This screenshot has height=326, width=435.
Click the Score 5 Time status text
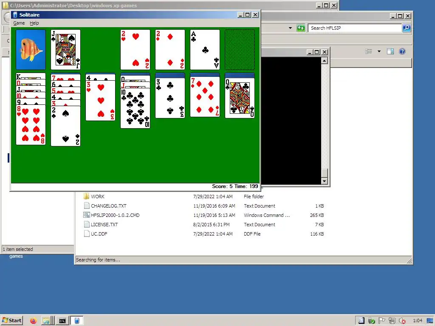click(235, 186)
